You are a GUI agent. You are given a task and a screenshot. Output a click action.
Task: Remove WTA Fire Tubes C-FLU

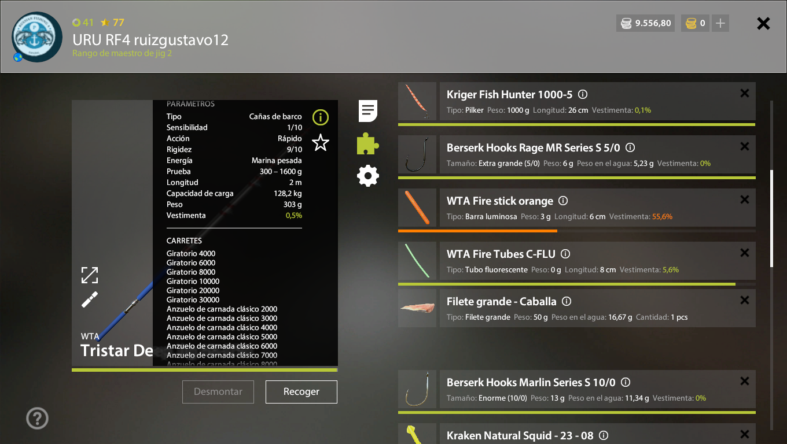pos(745,253)
